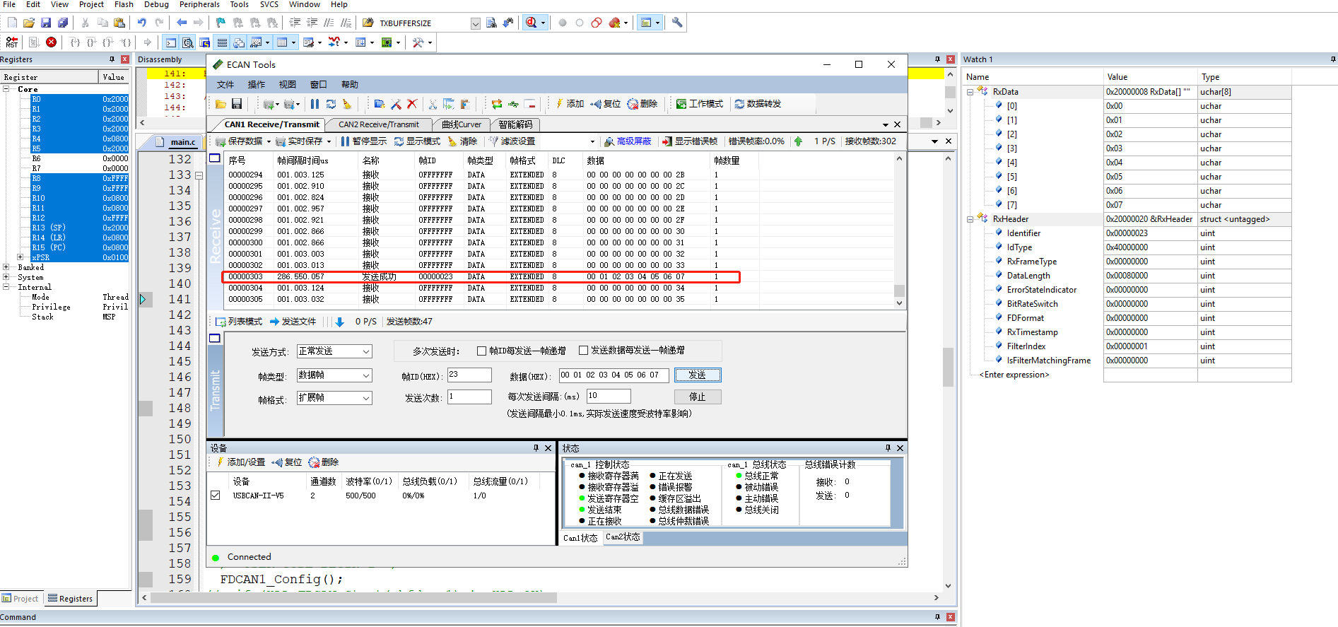The width and height of the screenshot is (1338, 627).
Task: Click the step into braces icon
Action: (x=75, y=42)
